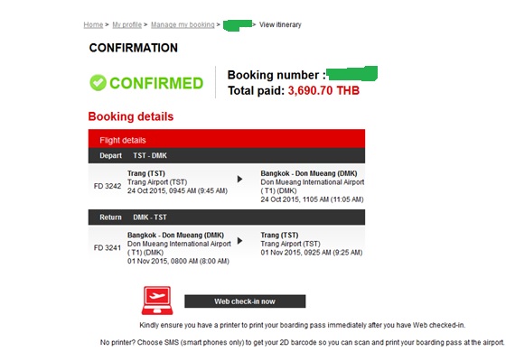Viewport: 515px width, 361px height.
Task: Click the arrow in the return flight row
Action: click(239, 241)
